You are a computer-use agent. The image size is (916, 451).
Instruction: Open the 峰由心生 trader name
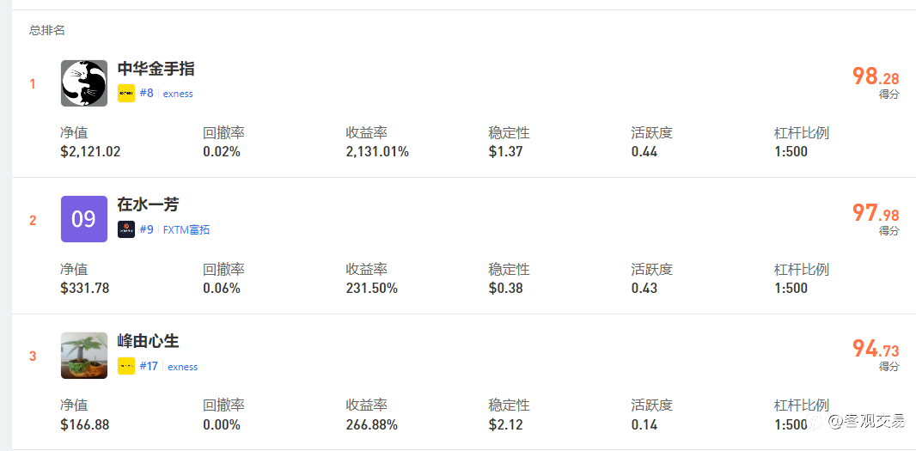(148, 341)
